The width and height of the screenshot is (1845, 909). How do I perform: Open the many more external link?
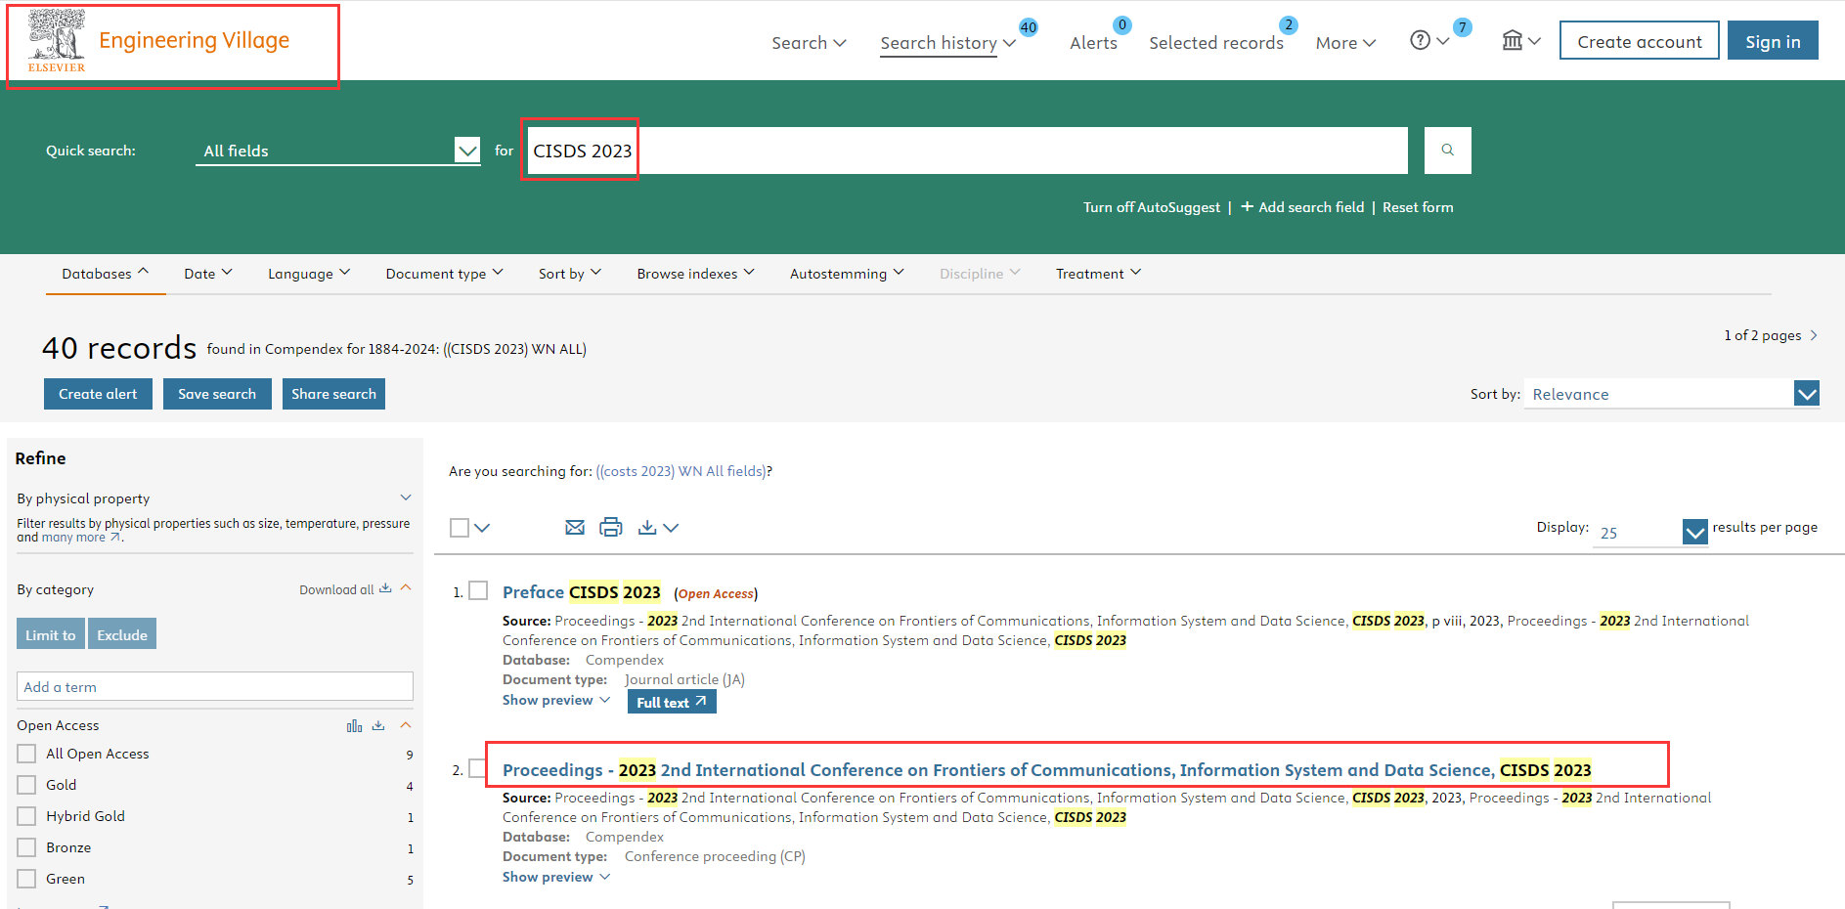(82, 538)
